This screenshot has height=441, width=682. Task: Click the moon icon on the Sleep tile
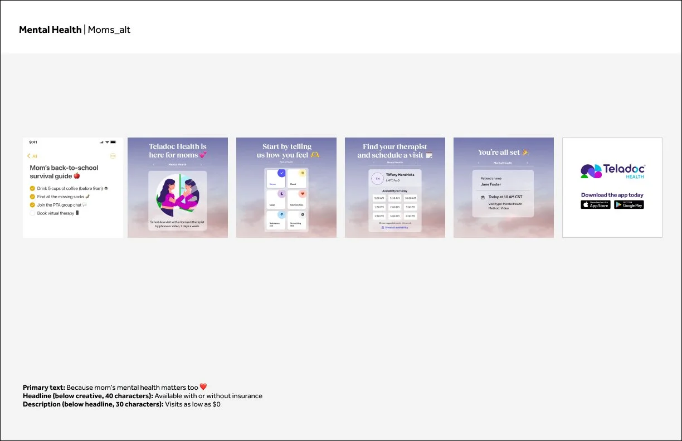(x=282, y=194)
